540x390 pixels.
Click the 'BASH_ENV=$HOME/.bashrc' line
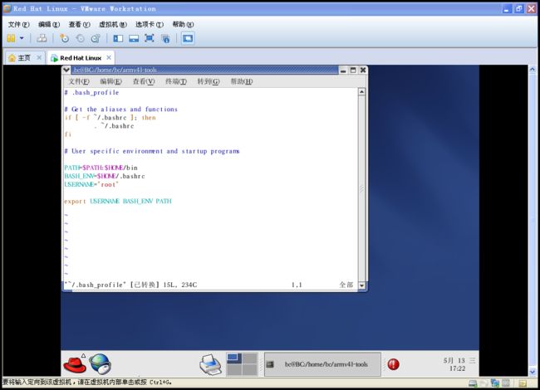coord(105,176)
